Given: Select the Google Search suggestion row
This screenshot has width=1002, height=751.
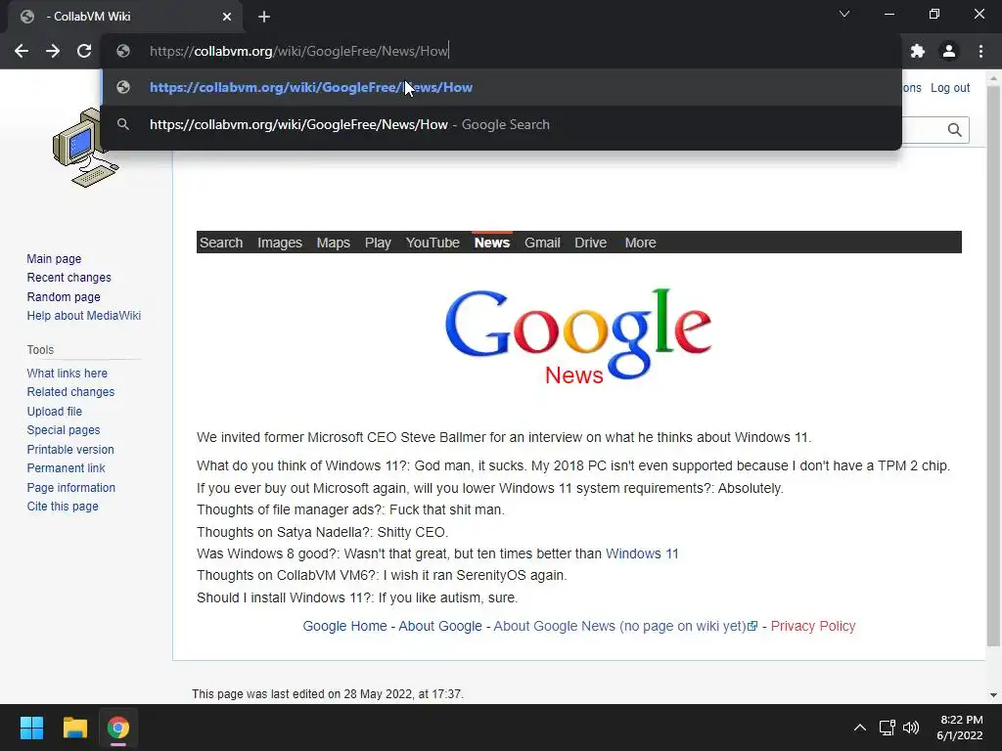Looking at the screenshot, I should pos(501,124).
